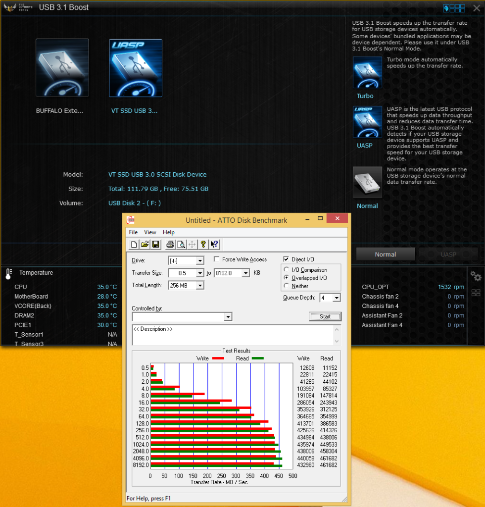Open the View menu in ATTO
The height and width of the screenshot is (507, 485).
pyautogui.click(x=150, y=232)
